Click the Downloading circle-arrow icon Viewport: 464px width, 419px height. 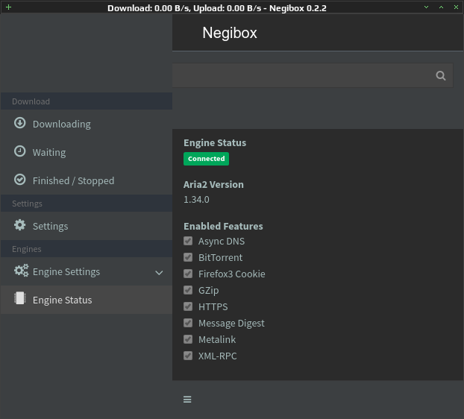[20, 123]
